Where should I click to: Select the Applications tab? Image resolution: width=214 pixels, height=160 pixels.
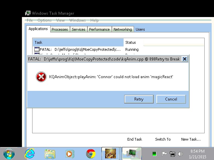tap(38, 29)
